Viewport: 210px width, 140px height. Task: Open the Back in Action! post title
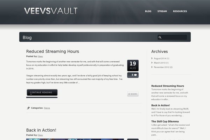41,130
